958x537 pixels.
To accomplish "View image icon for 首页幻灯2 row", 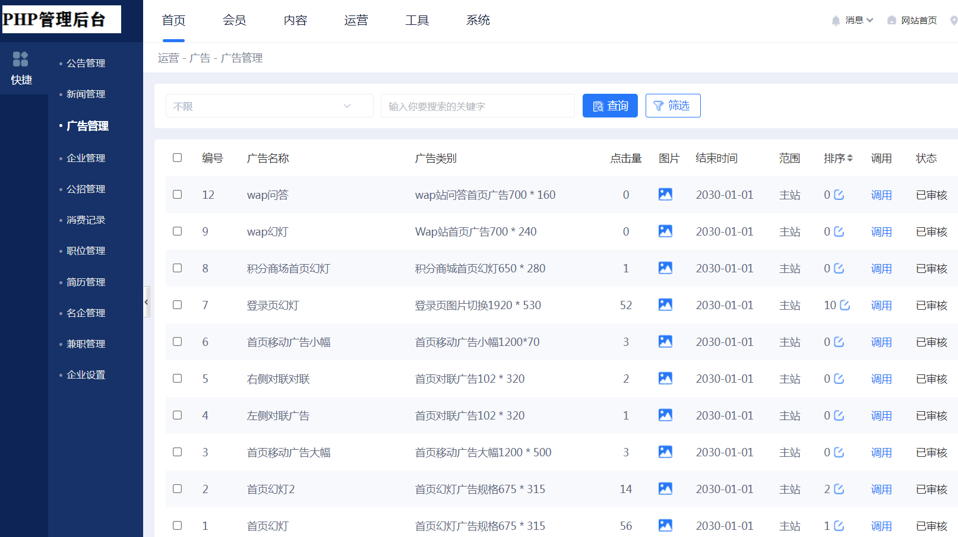I will point(665,488).
